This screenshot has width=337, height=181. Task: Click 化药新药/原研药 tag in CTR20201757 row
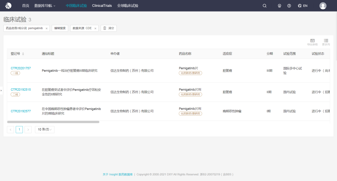190,73
